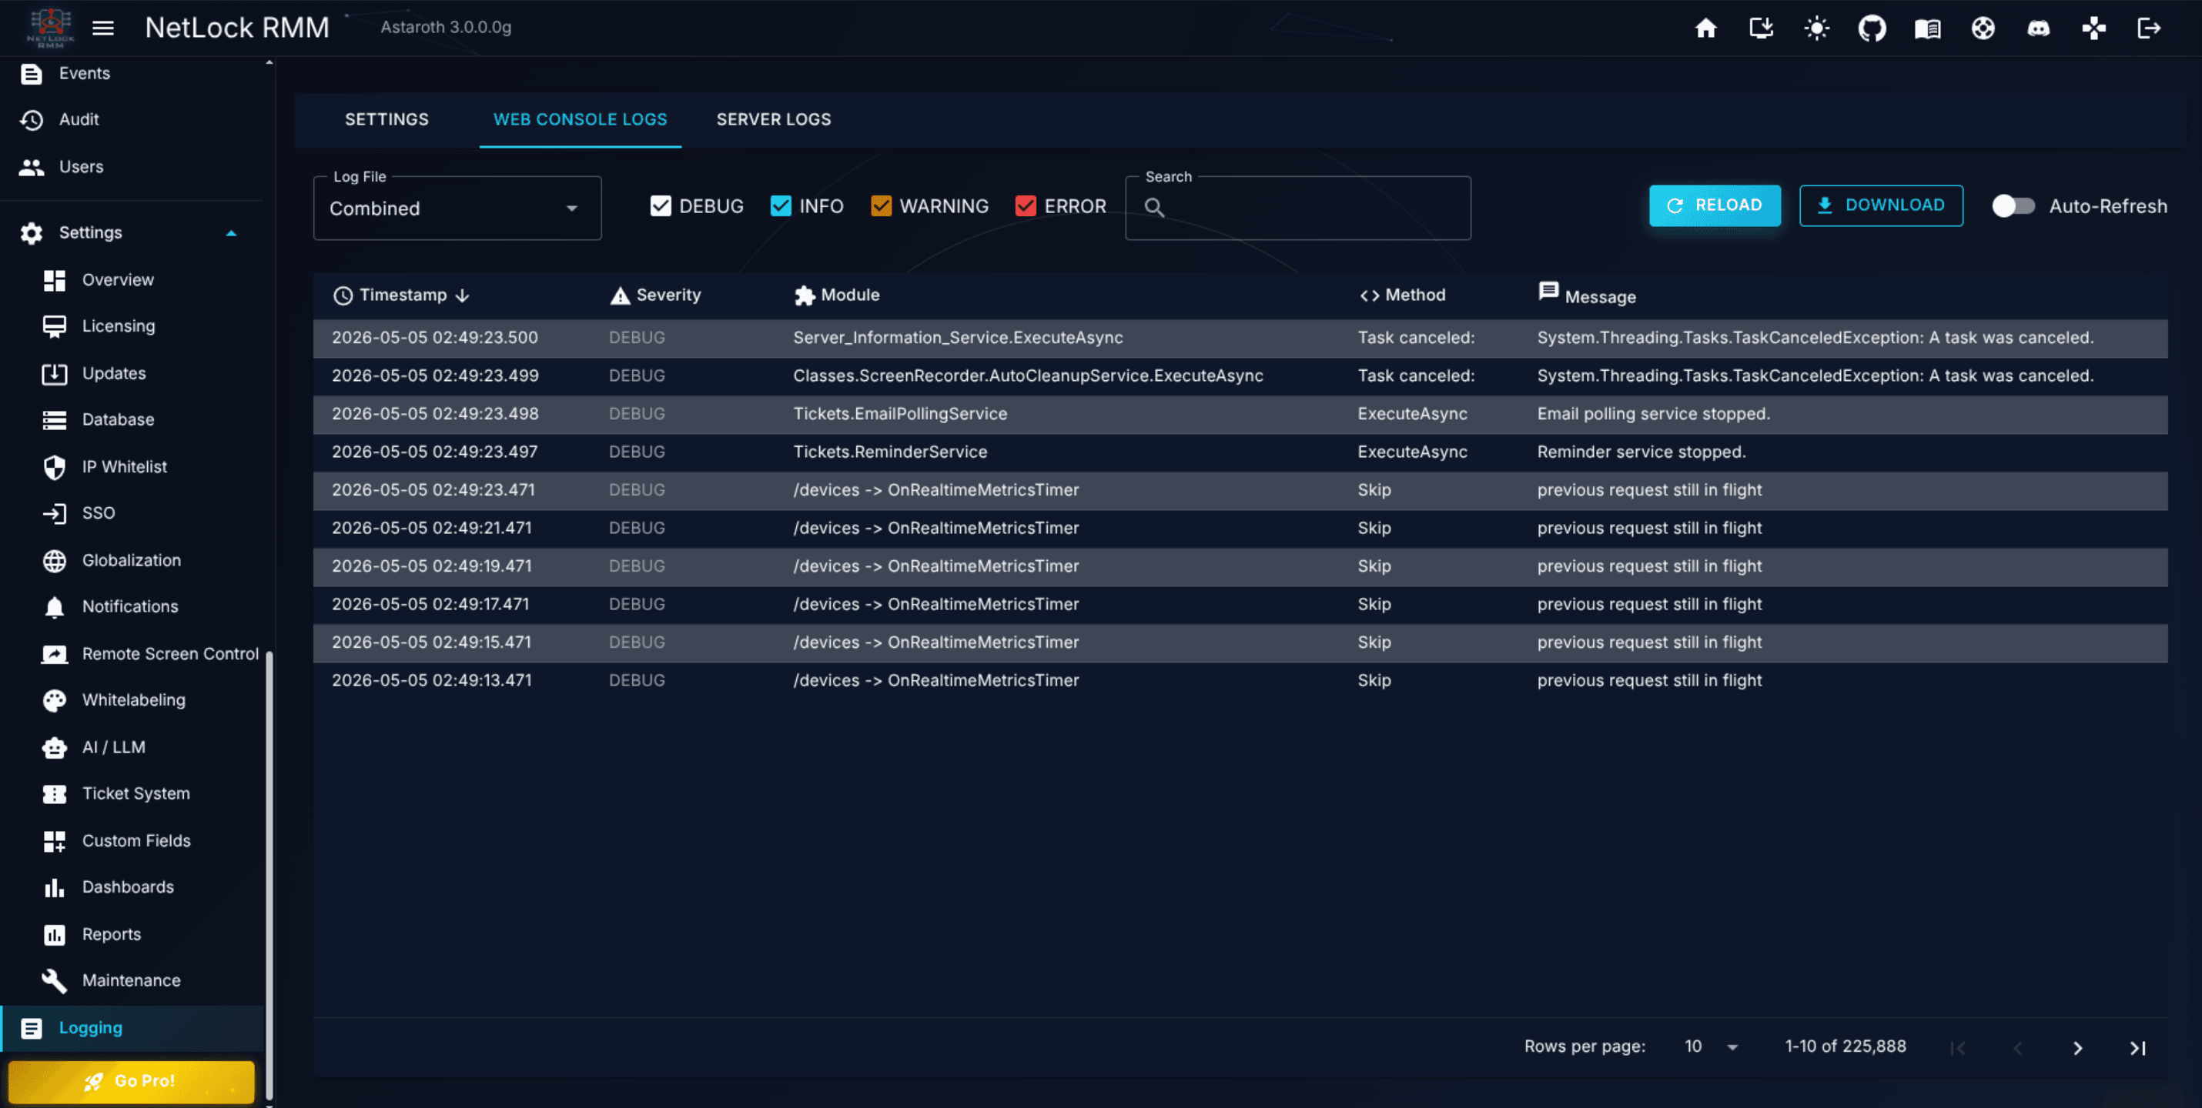
Task: Open Licensing settings
Action: 132,326
